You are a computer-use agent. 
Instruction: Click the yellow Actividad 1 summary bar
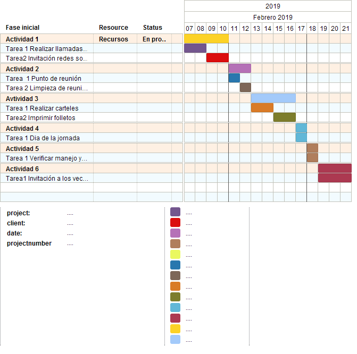(206, 39)
